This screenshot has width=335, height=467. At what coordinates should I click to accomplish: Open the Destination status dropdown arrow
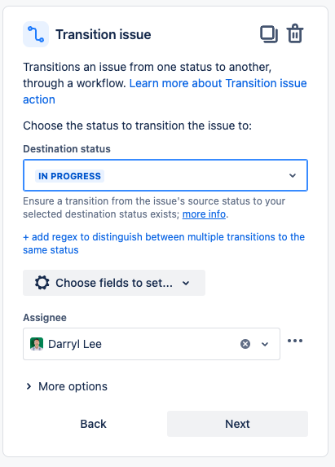293,175
